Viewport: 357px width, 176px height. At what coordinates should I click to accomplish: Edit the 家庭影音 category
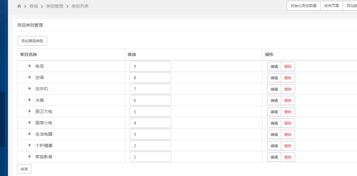(274, 157)
